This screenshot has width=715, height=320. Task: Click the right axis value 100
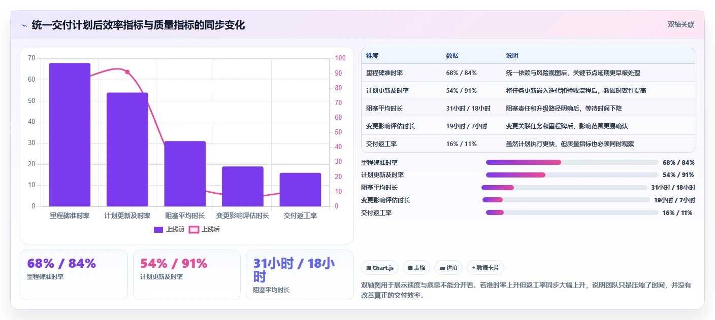(x=340, y=58)
